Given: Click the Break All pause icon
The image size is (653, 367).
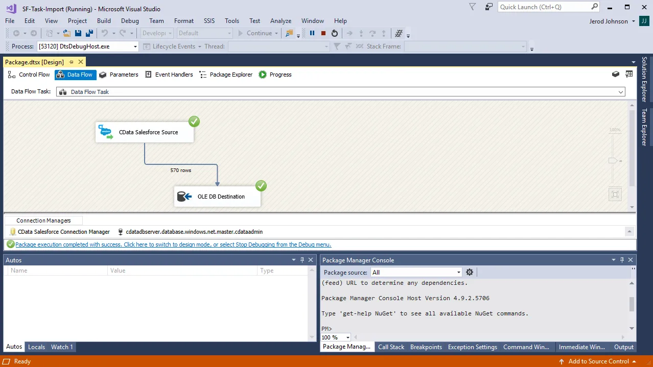Looking at the screenshot, I should click(x=312, y=33).
